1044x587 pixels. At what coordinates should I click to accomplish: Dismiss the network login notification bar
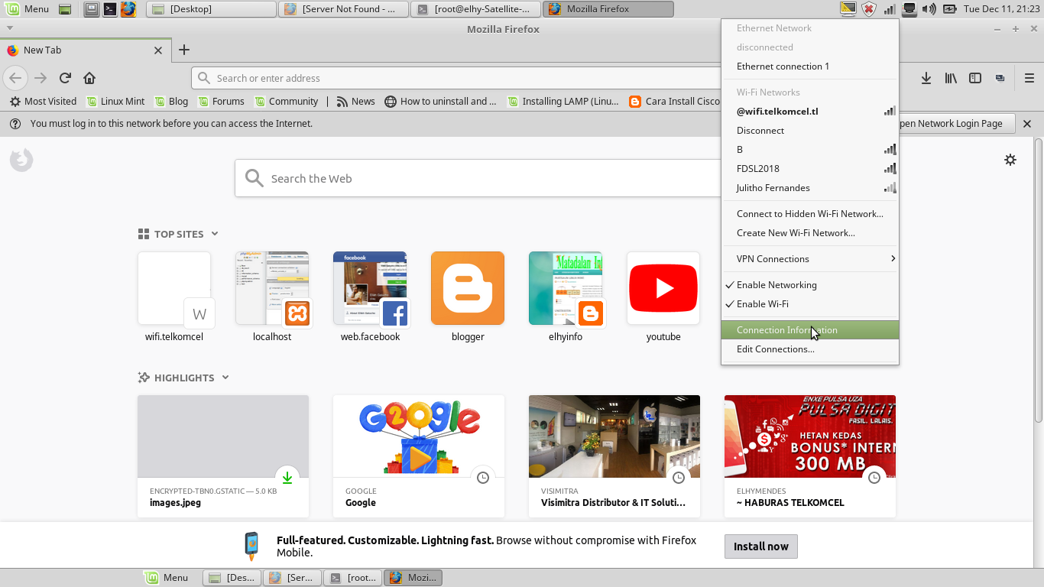(1027, 123)
